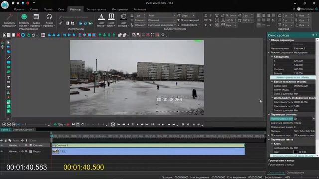Select the Text 'T' tool in sidebar
Image resolution: width=319 pixels, height=179 pixels.
(8, 78)
